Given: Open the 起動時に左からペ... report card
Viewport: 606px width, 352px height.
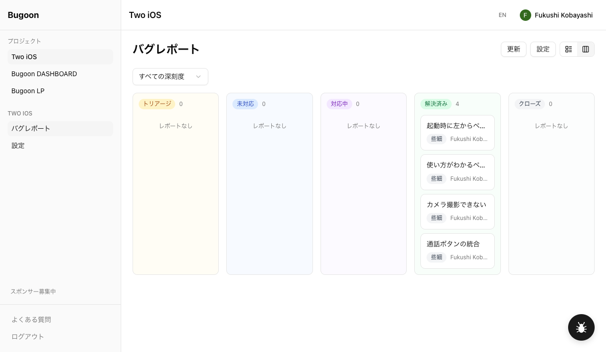Looking at the screenshot, I should 457,132.
